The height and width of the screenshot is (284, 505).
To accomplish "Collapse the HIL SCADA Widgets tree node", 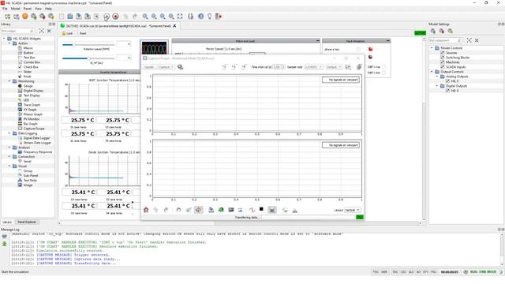I will [4, 39].
